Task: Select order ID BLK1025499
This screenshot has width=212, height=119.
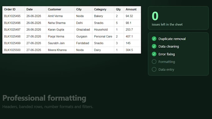Action: click(12, 43)
